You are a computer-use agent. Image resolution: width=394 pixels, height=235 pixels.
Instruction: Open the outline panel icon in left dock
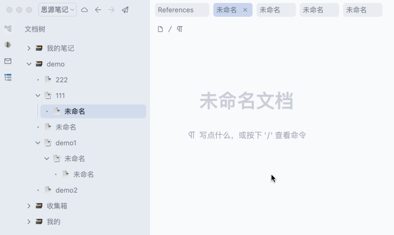[x=8, y=77]
